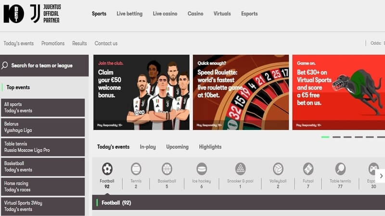Open the Sports main menu
The width and height of the screenshot is (385, 216).
coord(99,14)
